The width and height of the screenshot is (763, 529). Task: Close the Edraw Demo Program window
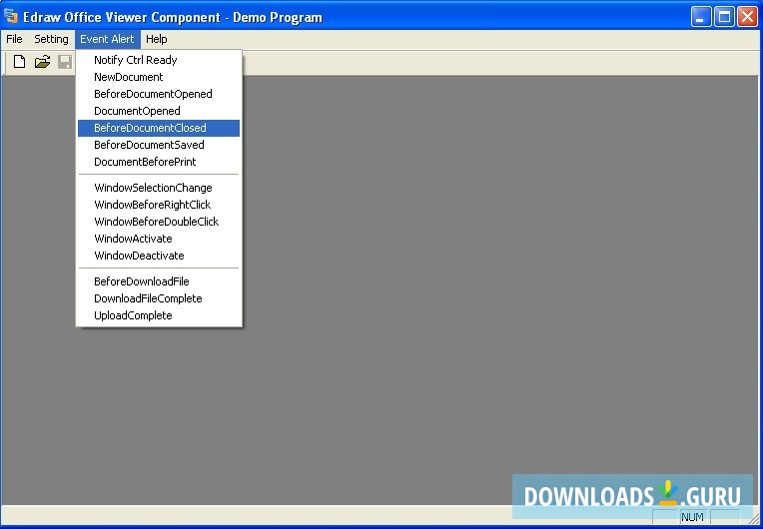pos(747,17)
